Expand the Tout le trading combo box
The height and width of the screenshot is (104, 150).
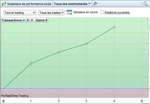(x=20, y=13)
